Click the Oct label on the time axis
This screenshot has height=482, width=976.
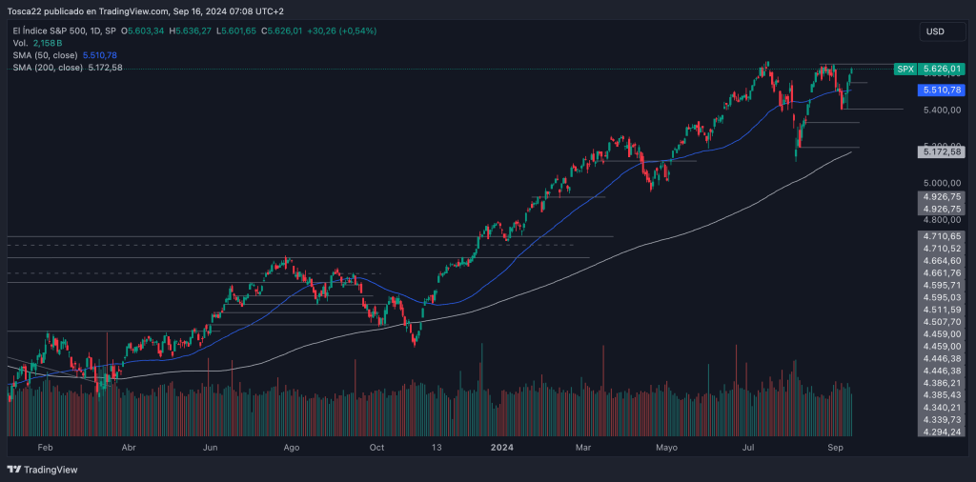click(x=376, y=446)
